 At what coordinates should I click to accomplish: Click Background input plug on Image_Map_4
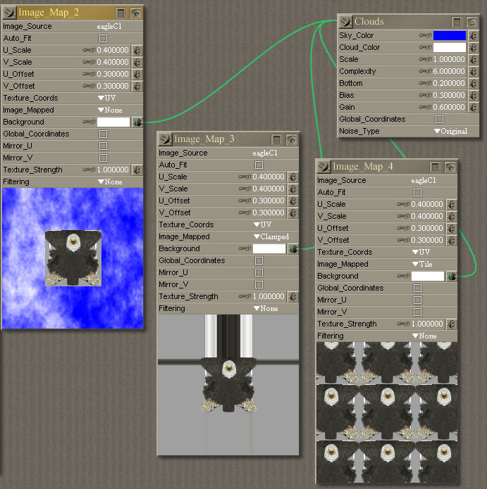(x=452, y=277)
